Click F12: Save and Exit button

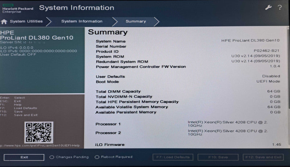pos(263,157)
